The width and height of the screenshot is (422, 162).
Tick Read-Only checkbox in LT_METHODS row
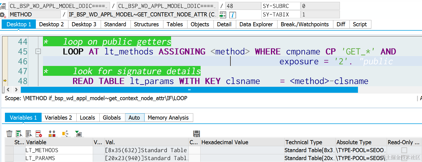click(x=404, y=150)
